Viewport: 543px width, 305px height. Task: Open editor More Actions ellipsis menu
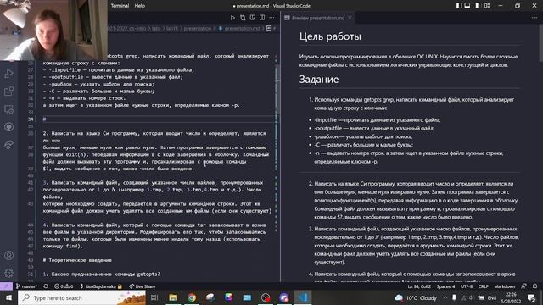[271, 18]
